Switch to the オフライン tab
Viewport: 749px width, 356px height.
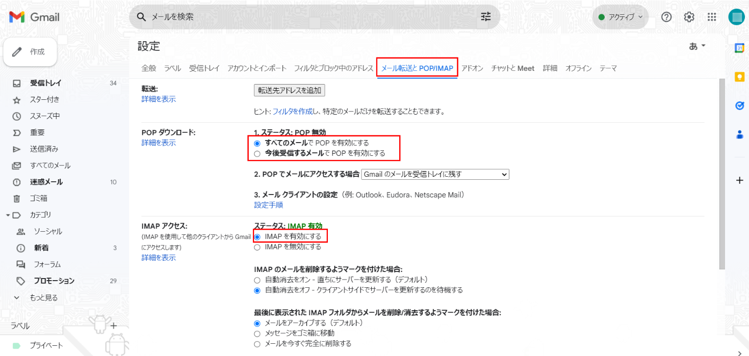579,68
